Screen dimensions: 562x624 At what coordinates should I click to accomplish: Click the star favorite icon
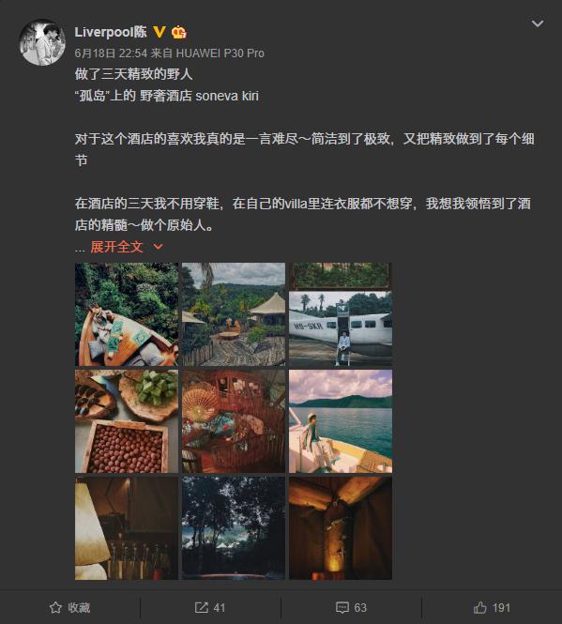pos(55,607)
